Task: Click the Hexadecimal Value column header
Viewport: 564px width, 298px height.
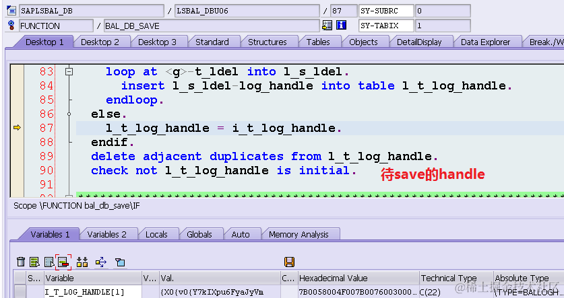Action: pyautogui.click(x=358, y=278)
